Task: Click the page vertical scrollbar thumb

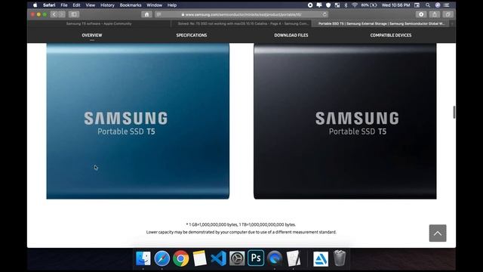Action: [454, 113]
